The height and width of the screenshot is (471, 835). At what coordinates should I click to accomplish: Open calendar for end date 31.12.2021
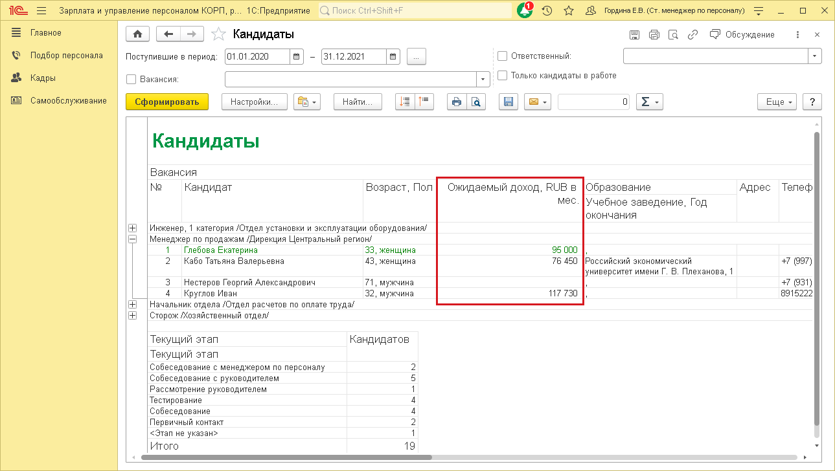pyautogui.click(x=393, y=56)
